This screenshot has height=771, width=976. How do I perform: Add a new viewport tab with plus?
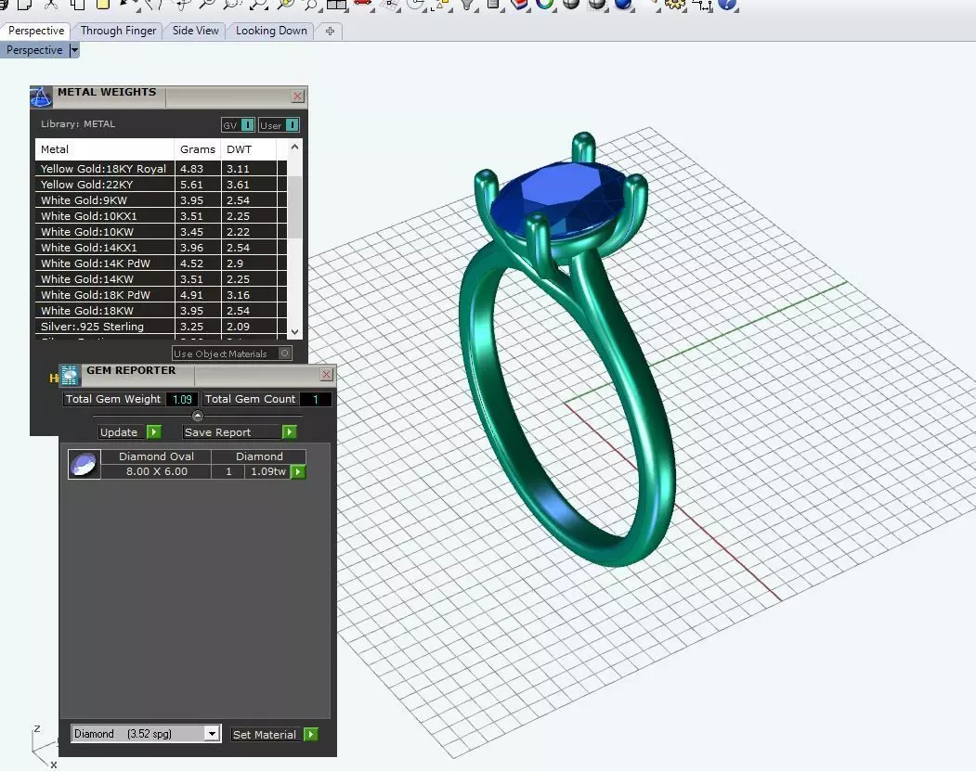[x=330, y=32]
